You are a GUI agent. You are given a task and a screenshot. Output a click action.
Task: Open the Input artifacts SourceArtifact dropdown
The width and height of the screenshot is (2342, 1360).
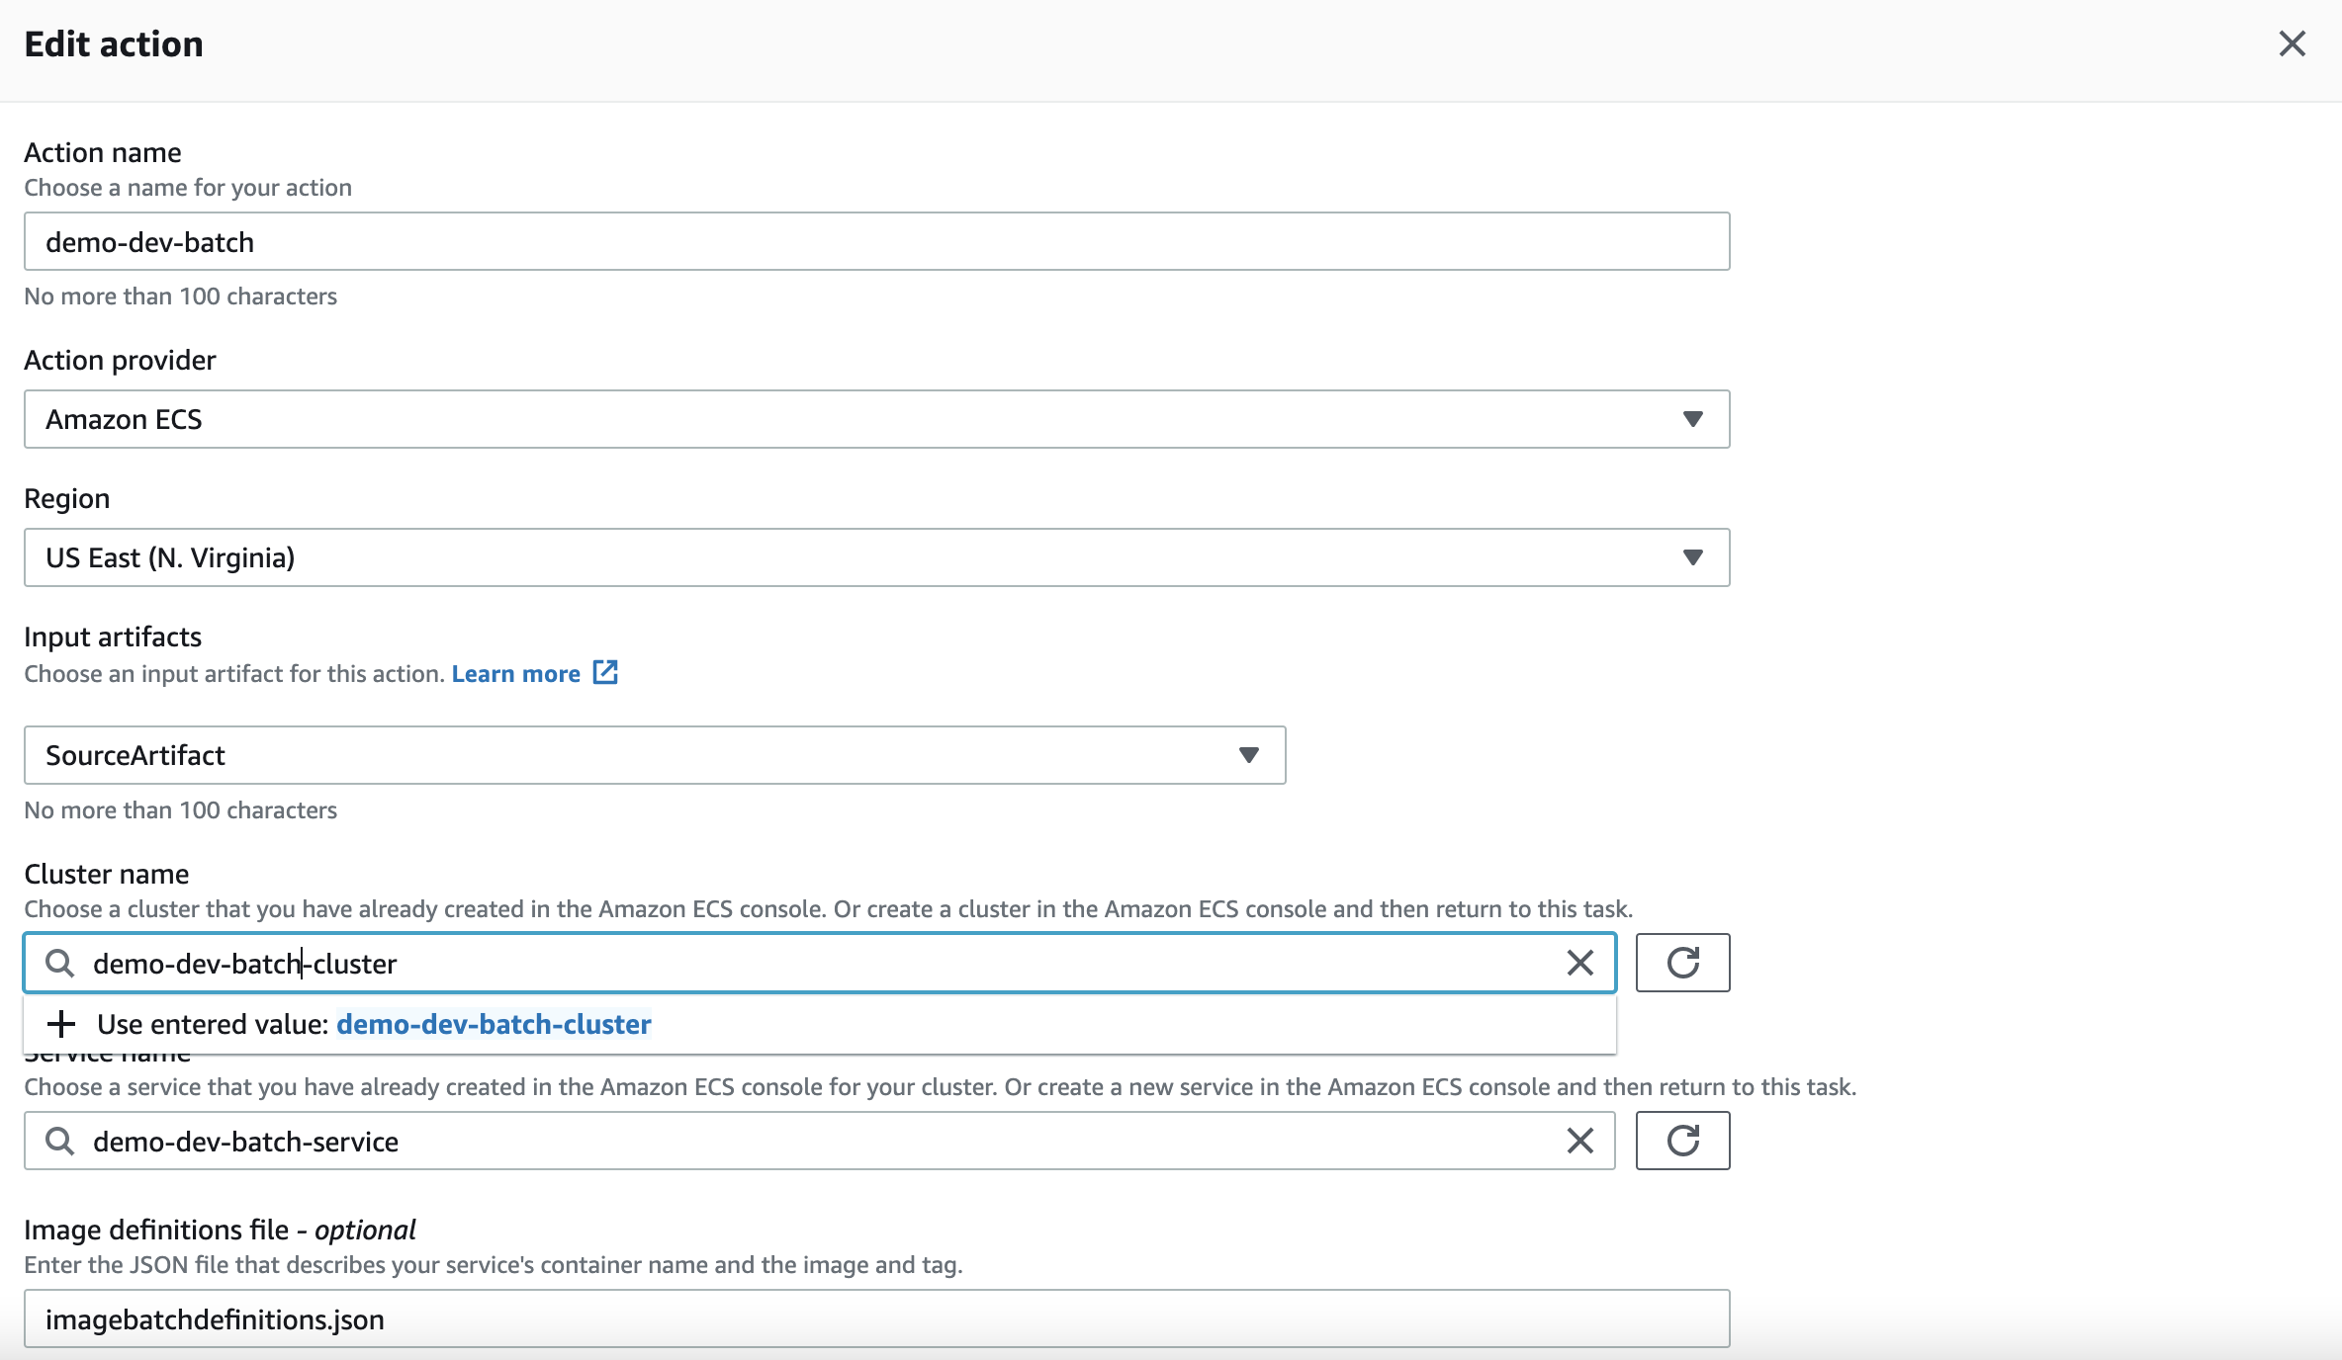655,755
